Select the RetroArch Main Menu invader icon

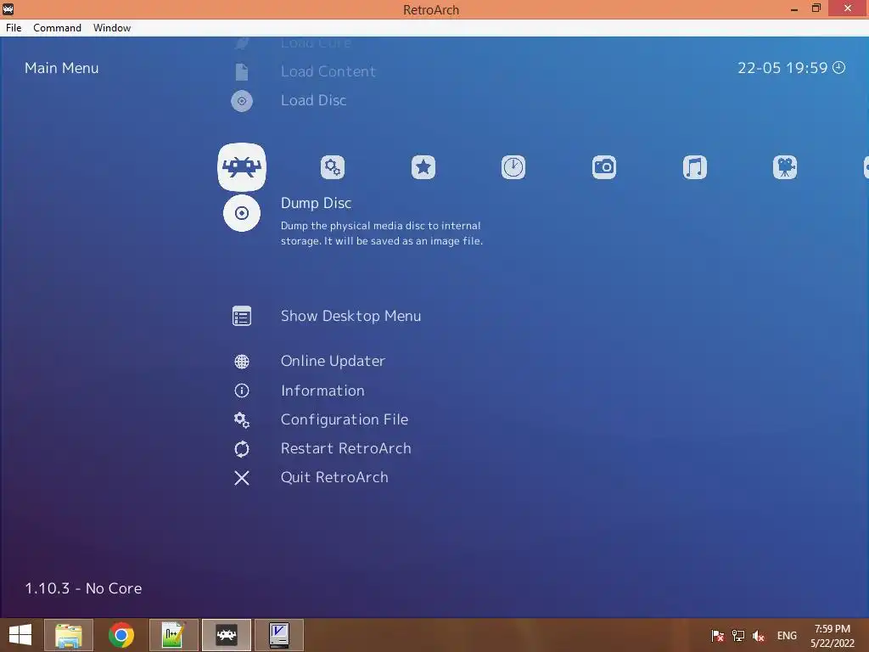coord(242,167)
